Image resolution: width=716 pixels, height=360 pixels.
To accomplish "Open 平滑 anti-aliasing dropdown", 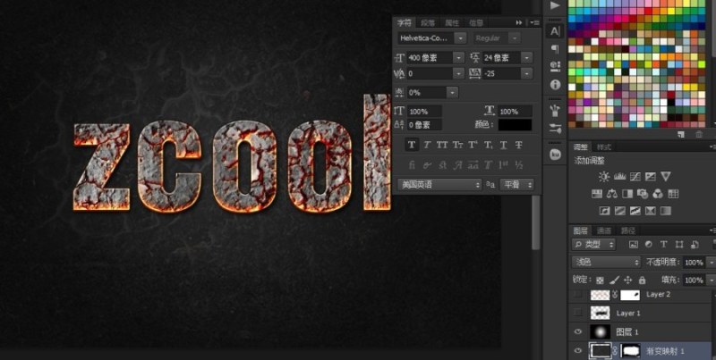I will pyautogui.click(x=516, y=185).
